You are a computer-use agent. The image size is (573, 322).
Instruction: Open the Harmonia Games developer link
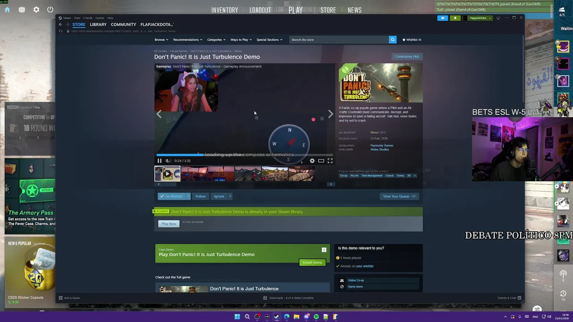click(x=381, y=145)
